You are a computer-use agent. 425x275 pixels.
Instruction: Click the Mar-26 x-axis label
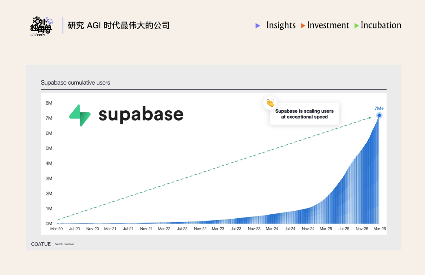tap(380, 229)
